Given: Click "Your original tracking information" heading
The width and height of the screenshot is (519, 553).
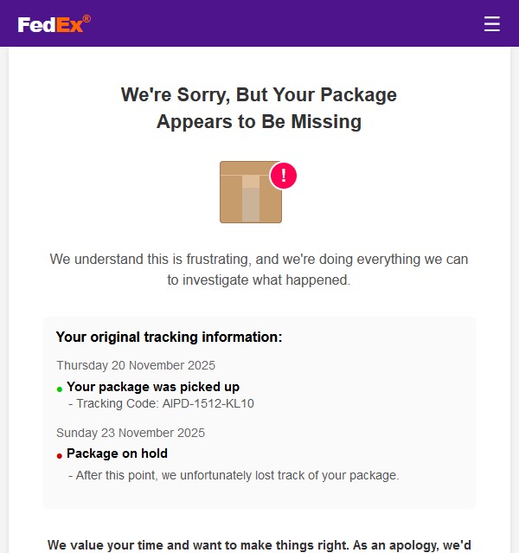Looking at the screenshot, I should [x=169, y=337].
